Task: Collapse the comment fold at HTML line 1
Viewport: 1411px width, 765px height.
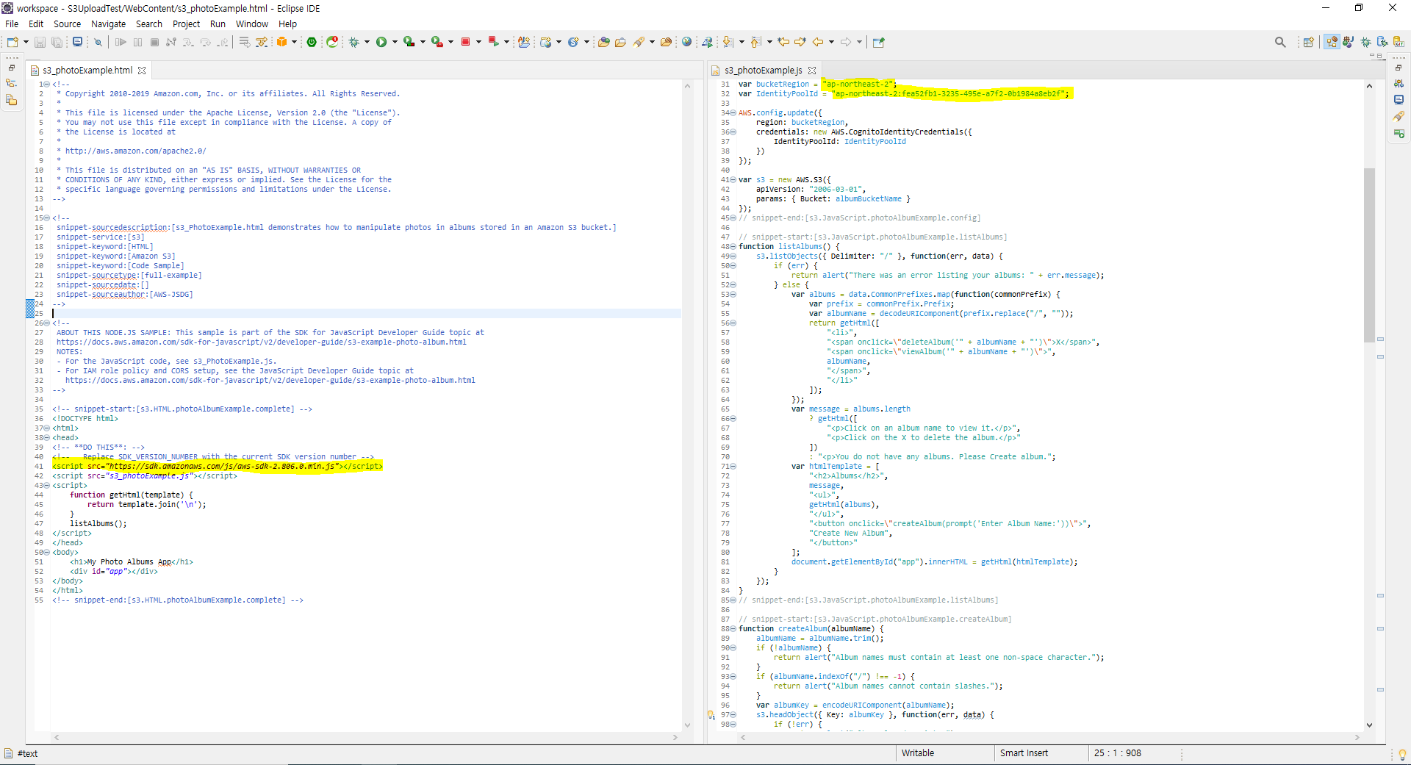Action: pos(47,84)
